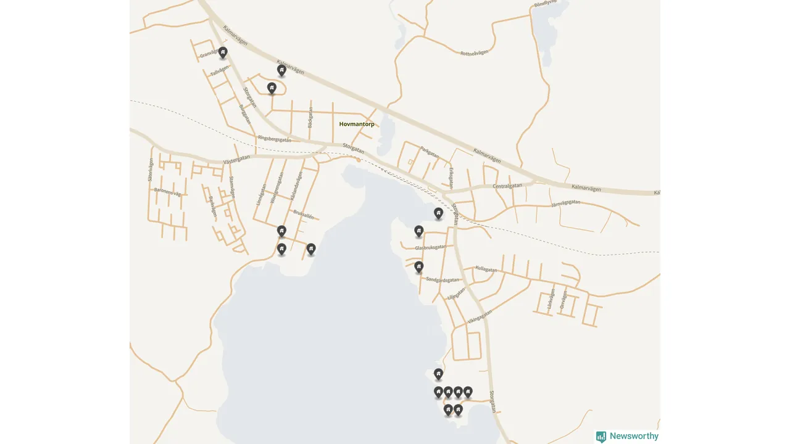This screenshot has width=790, height=444.
Task: Click the Newsworthy chart icon
Action: click(x=601, y=437)
